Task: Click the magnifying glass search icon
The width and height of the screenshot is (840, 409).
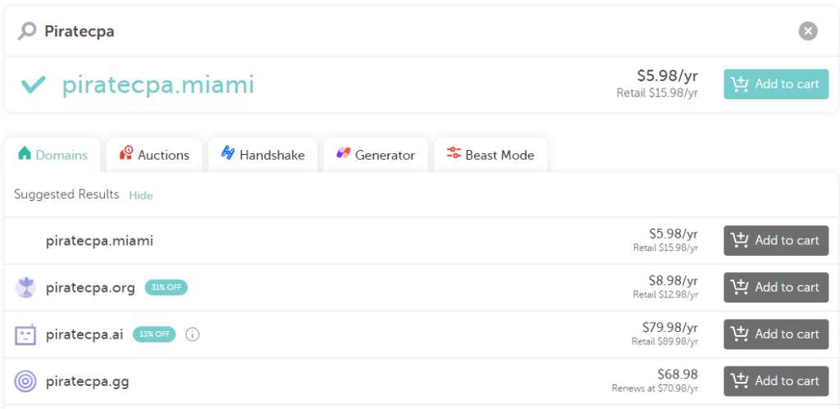Action: 26,32
